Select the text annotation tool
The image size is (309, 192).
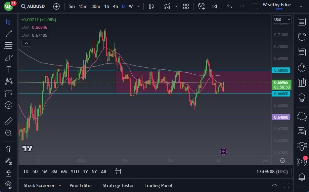coord(9,69)
